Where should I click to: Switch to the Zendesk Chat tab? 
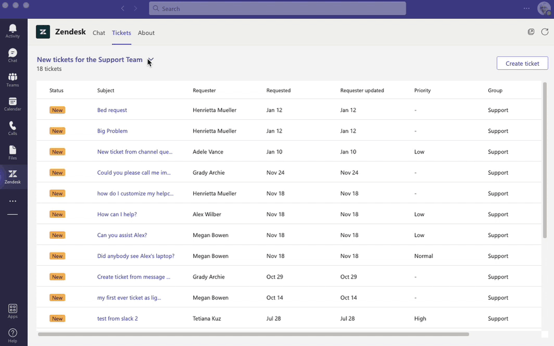pyautogui.click(x=99, y=33)
